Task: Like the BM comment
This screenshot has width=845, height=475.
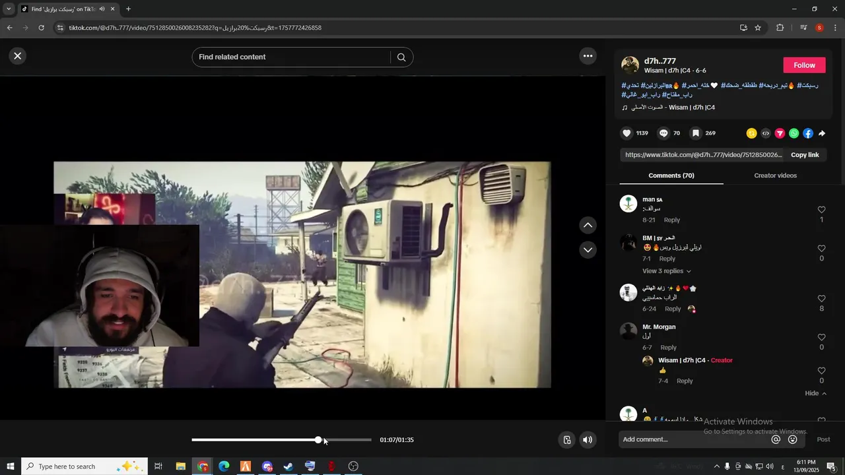Action: (x=821, y=249)
